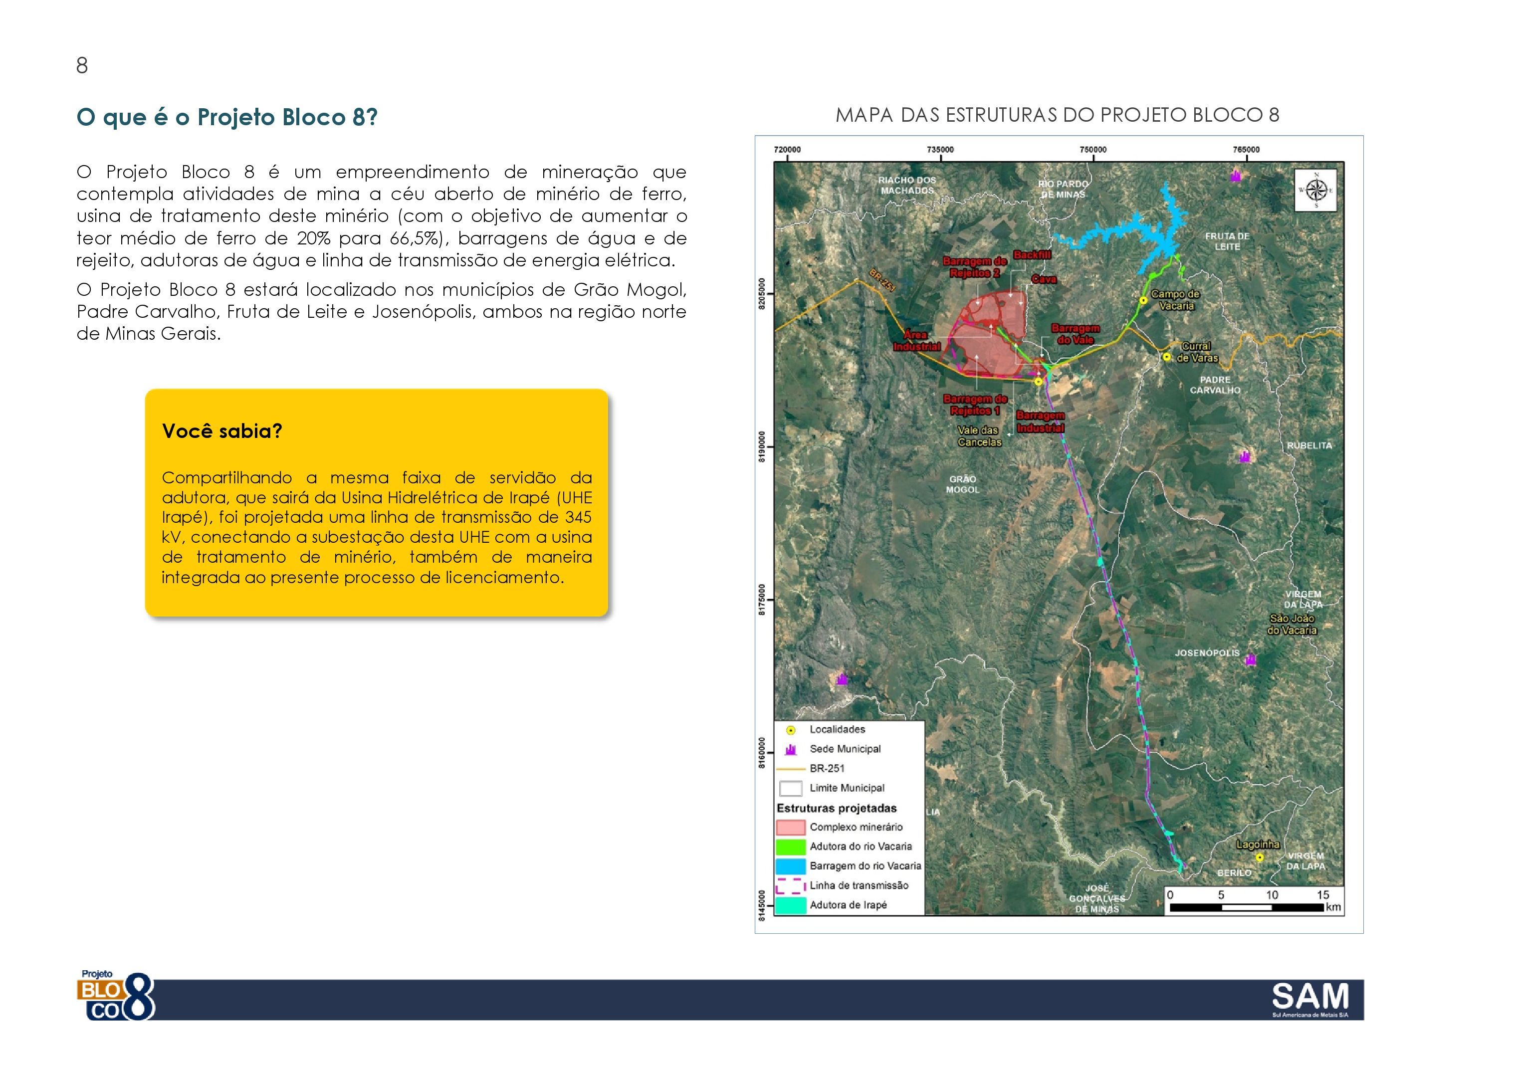Click the Complexo minerário red legend swatch
Viewport: 1517px width, 1072px height.
click(x=791, y=827)
